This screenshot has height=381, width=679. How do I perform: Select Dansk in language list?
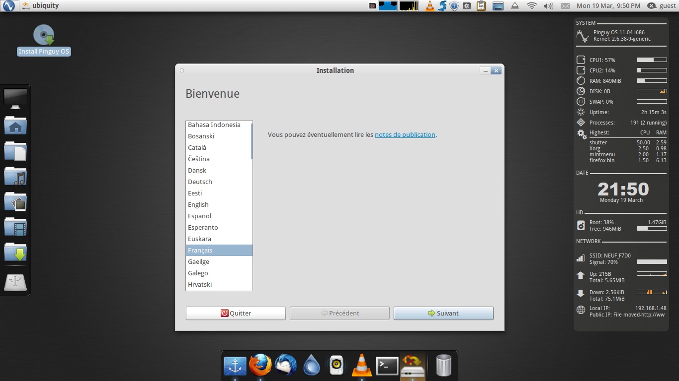(219, 170)
